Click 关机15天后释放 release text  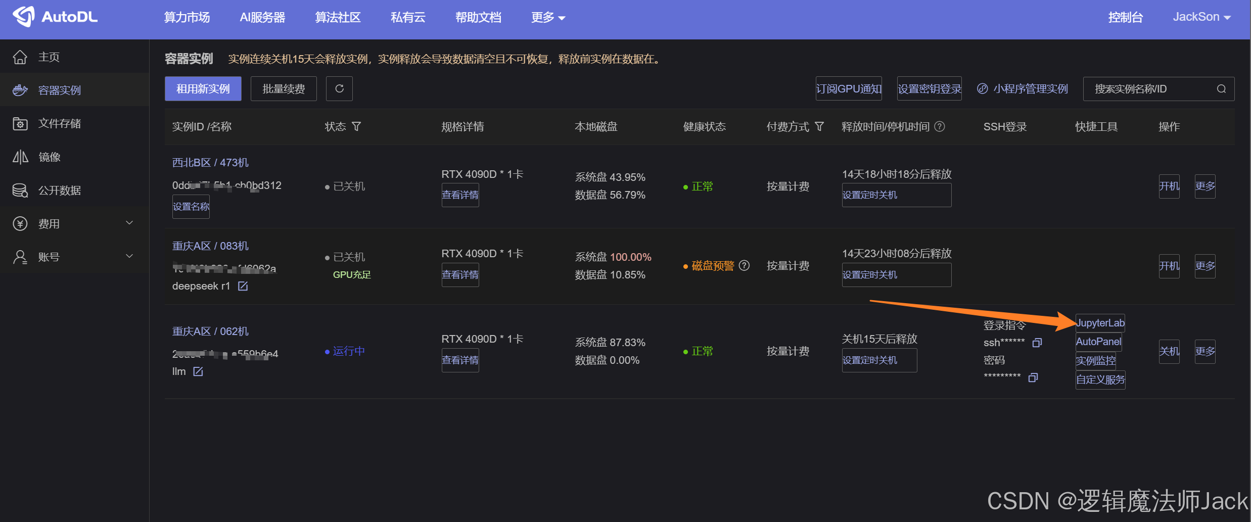879,339
